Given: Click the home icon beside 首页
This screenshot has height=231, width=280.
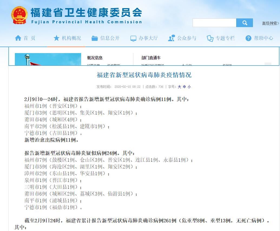Looking at the screenshot, I should pos(18,38).
